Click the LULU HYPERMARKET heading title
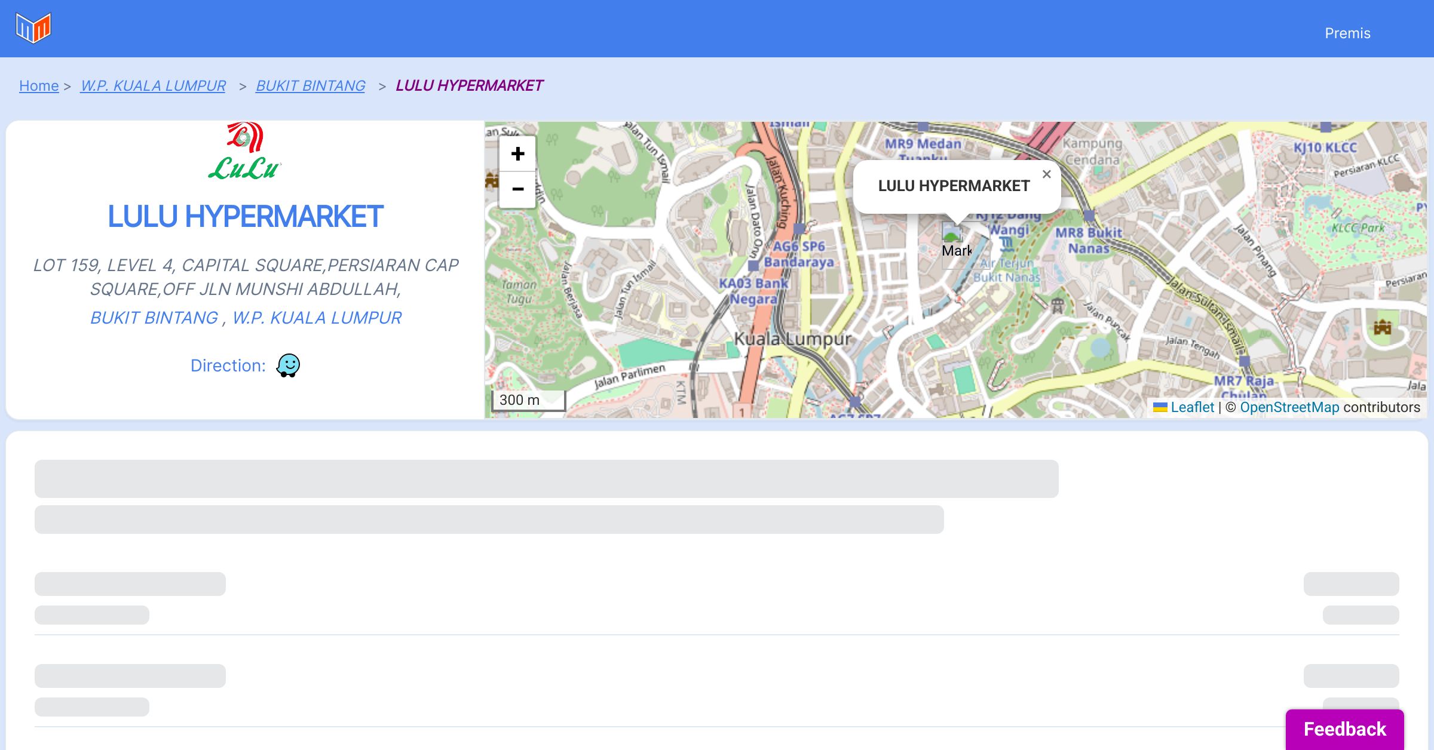Image resolution: width=1434 pixels, height=750 pixels. pyautogui.click(x=245, y=216)
